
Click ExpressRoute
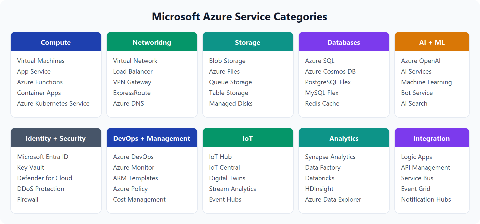point(132,93)
